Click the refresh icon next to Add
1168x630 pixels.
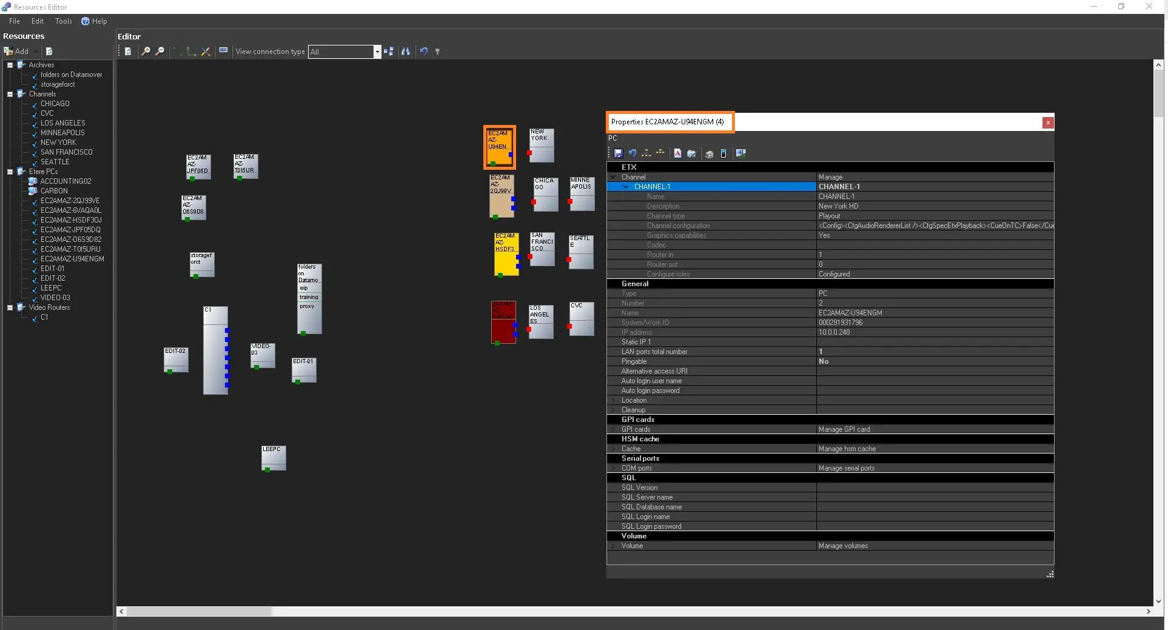[x=49, y=52]
